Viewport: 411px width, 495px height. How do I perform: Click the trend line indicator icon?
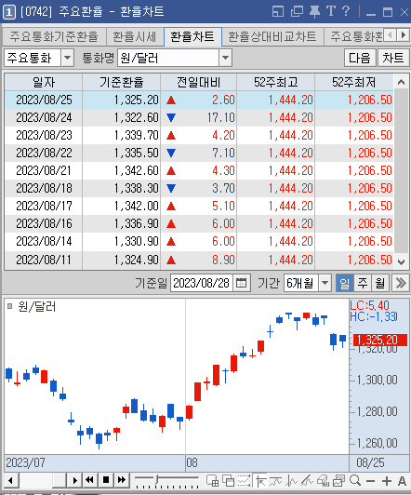(275, 480)
